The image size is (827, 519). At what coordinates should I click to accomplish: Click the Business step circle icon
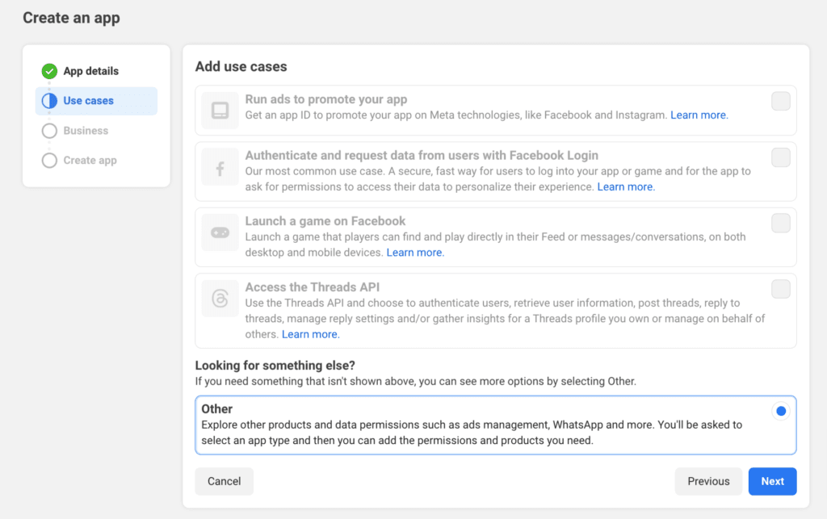(x=48, y=131)
